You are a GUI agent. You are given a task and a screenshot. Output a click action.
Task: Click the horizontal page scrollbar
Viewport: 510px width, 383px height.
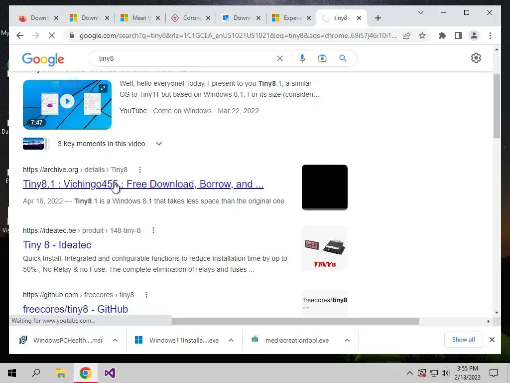click(x=295, y=322)
